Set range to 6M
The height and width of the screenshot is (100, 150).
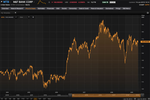[x=18, y=99]
